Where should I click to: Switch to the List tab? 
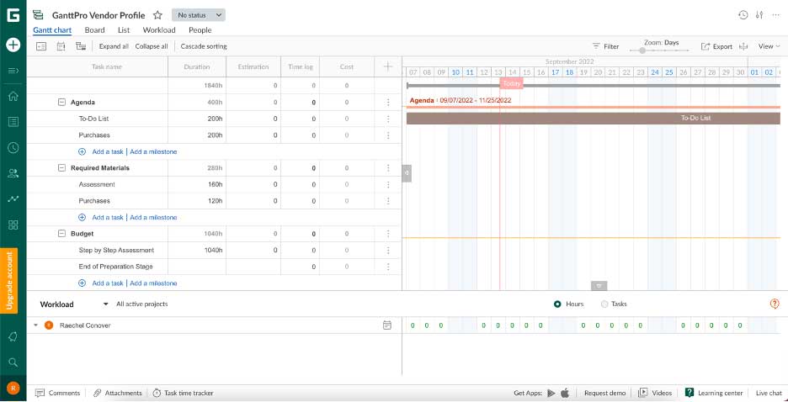pyautogui.click(x=124, y=30)
